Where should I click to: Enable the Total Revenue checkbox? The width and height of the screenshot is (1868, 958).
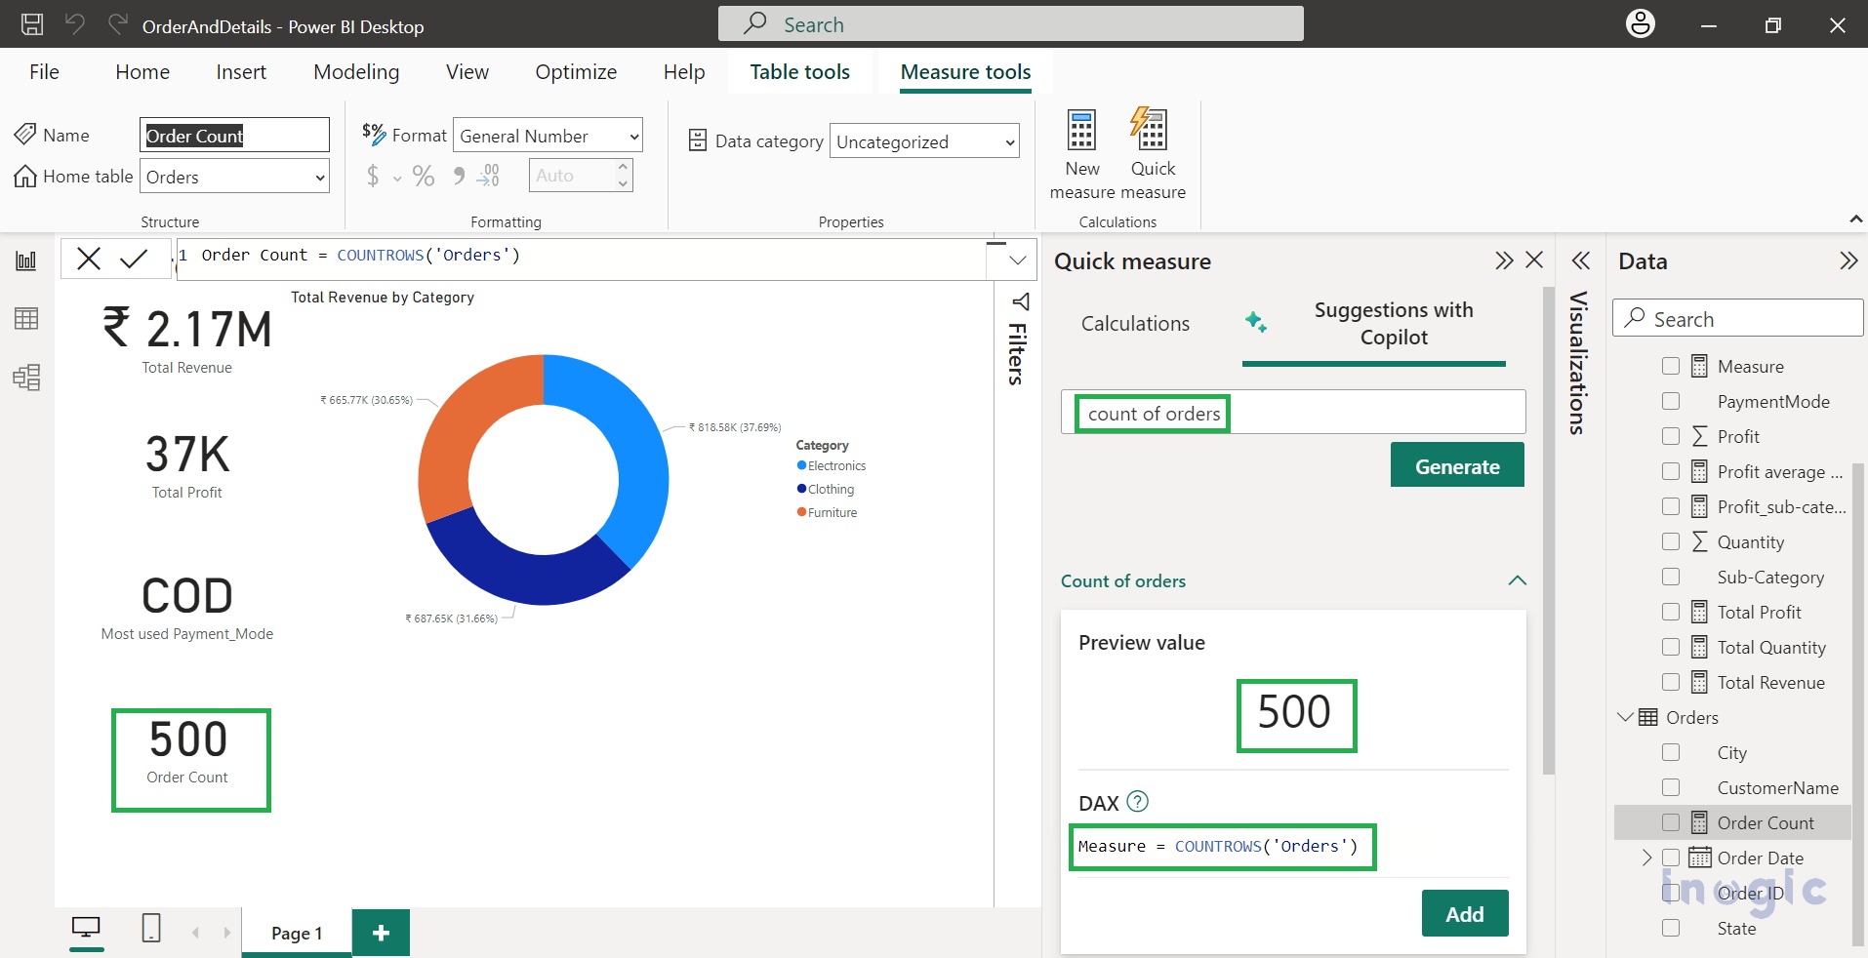pos(1672,682)
